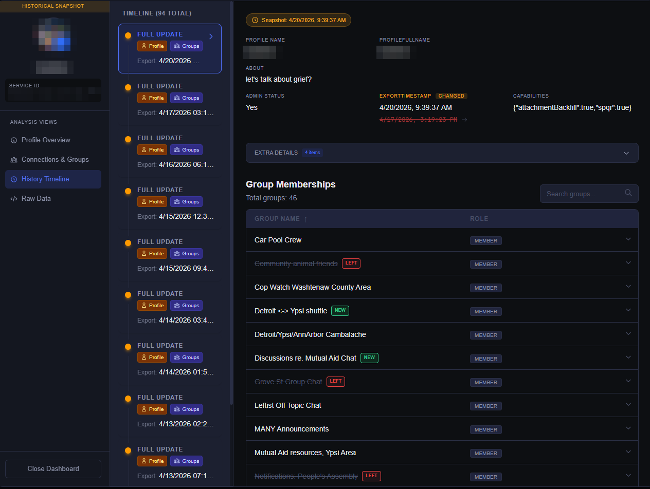
Task: Click the sort arrow next to GROUP NAME
Action: click(306, 219)
